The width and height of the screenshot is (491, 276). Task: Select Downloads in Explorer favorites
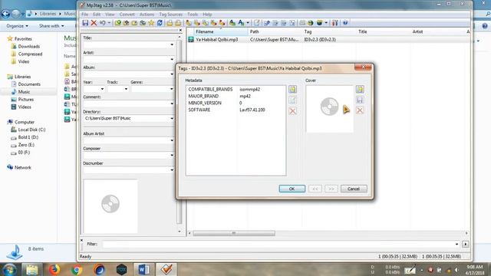(29, 46)
